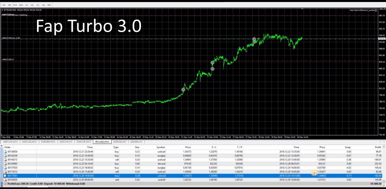
Task: Click the icon of order 60157920
Action: point(5,168)
